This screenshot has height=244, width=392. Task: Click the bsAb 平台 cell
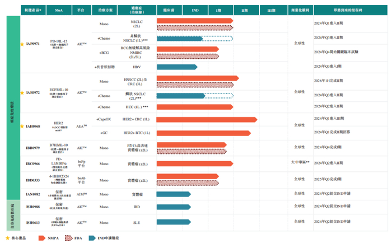point(82,180)
